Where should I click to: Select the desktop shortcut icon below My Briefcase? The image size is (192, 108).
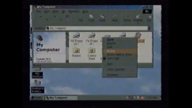[37, 83]
